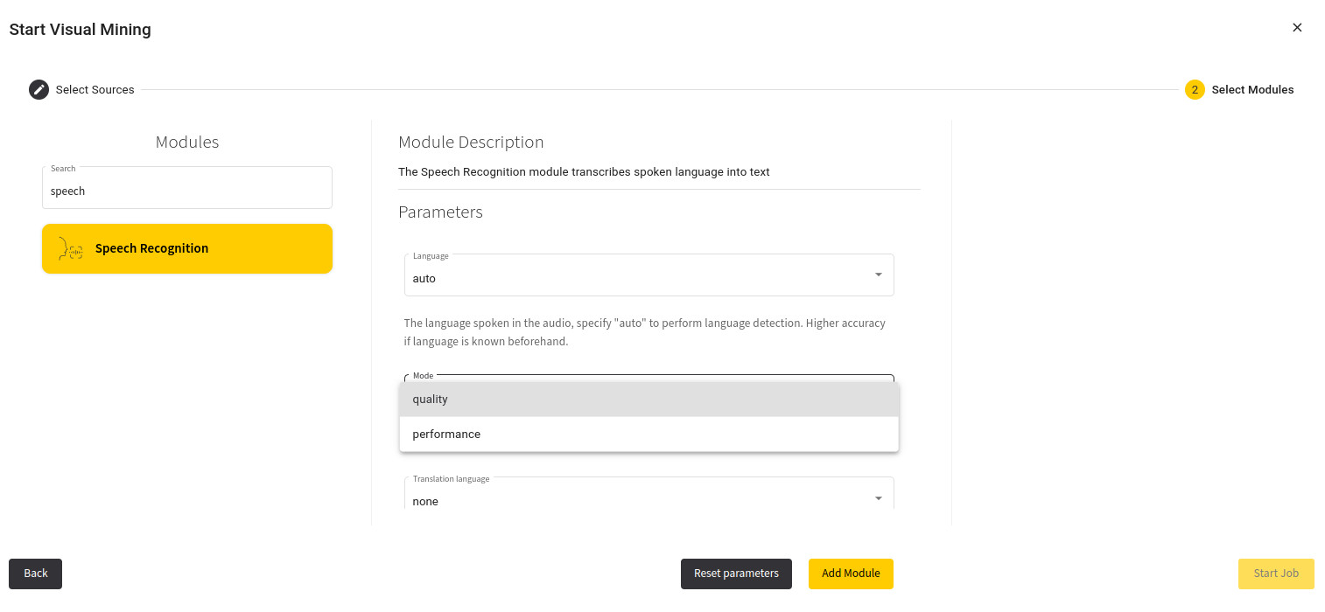The image size is (1325, 612).
Task: Choose the performance mode option
Action: (648, 434)
